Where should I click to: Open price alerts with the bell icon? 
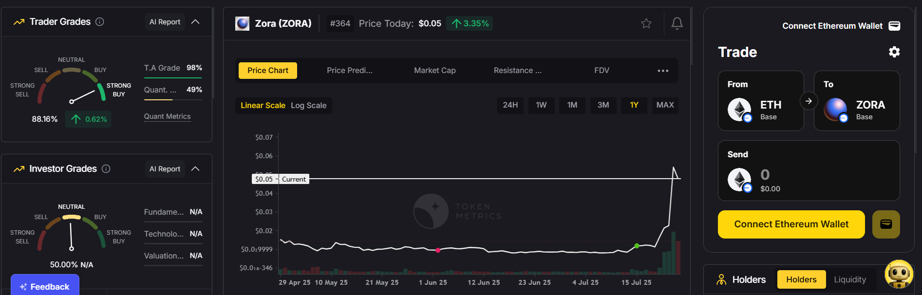(x=677, y=23)
